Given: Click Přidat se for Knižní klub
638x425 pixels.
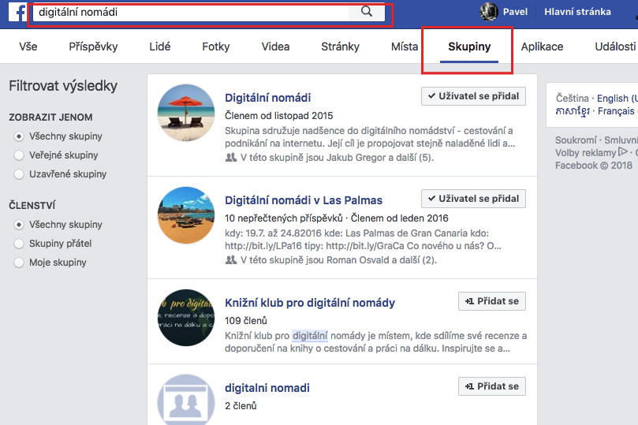Looking at the screenshot, I should pyautogui.click(x=492, y=301).
